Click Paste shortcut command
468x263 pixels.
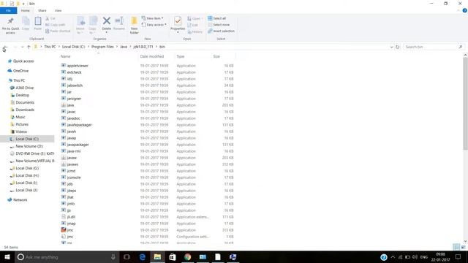[58, 31]
